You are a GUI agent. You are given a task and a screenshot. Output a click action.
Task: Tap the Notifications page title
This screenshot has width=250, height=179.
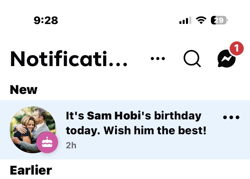69,59
